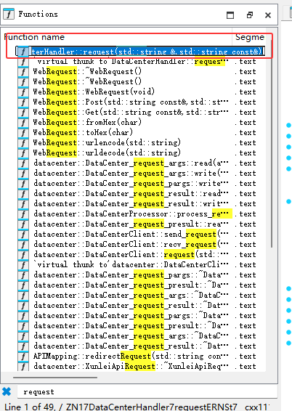292x411 pixels.
Task: Click the Functions panel title icon
Action: point(9,14)
